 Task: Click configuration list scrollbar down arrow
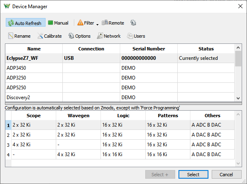238,164
